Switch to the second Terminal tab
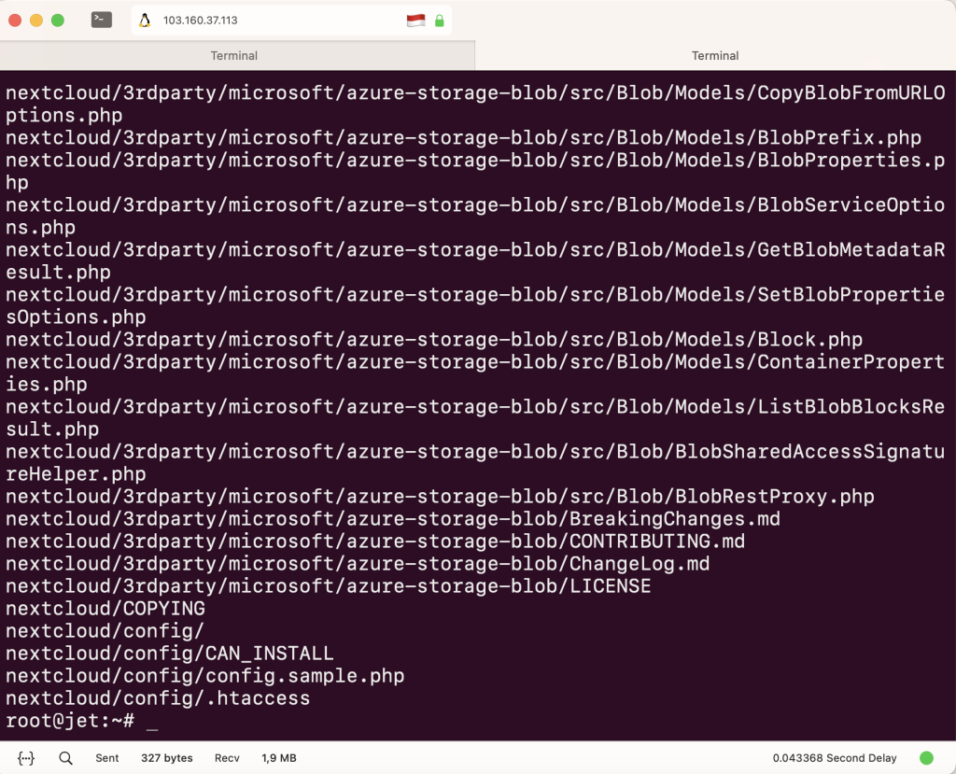The height and width of the screenshot is (774, 956). coord(715,55)
